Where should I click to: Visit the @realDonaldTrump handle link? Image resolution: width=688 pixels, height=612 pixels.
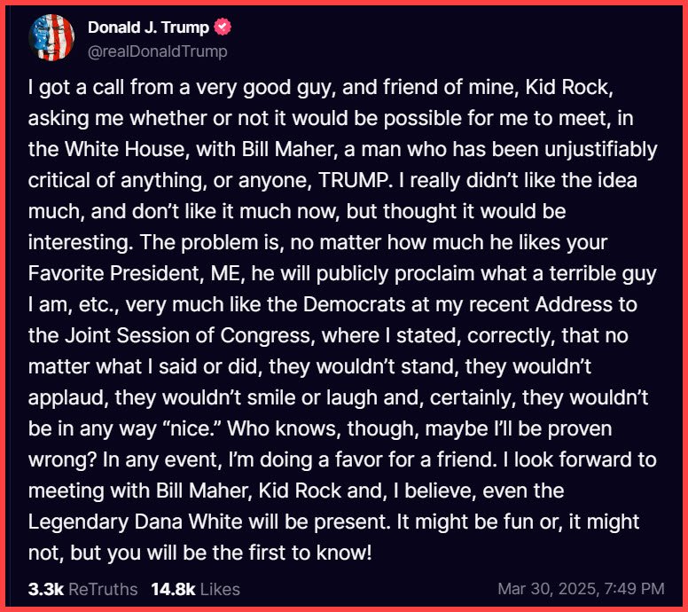click(x=157, y=51)
